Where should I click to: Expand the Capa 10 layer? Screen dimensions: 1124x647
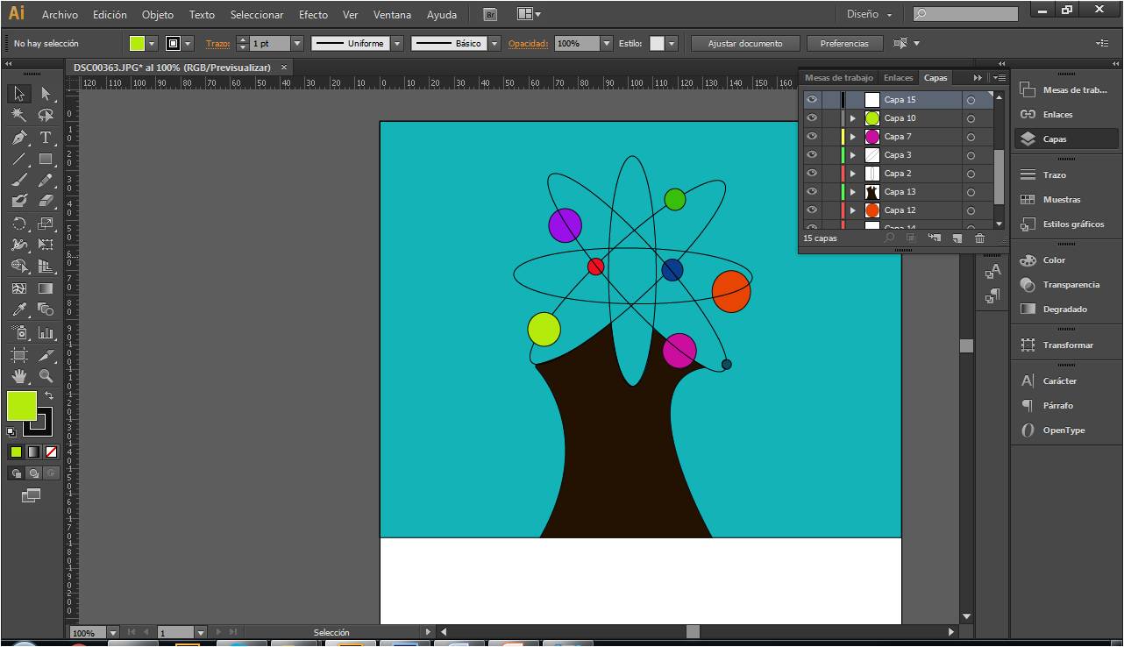[x=852, y=118]
